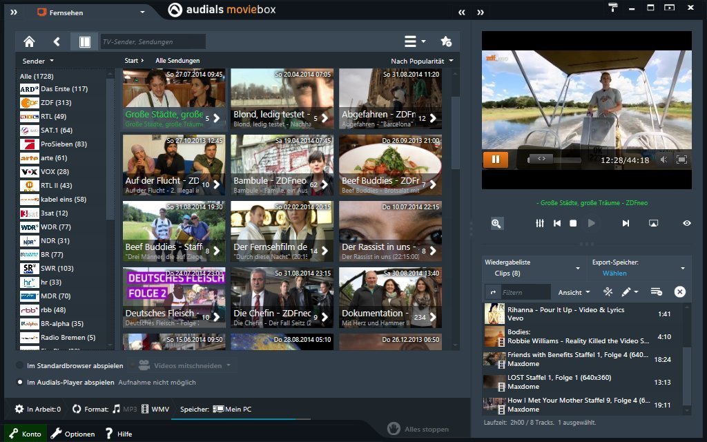Screen dimensions: 707x442
Task: Open the Deutsches Fleisch show thumbnail
Action: pyautogui.click(x=173, y=298)
